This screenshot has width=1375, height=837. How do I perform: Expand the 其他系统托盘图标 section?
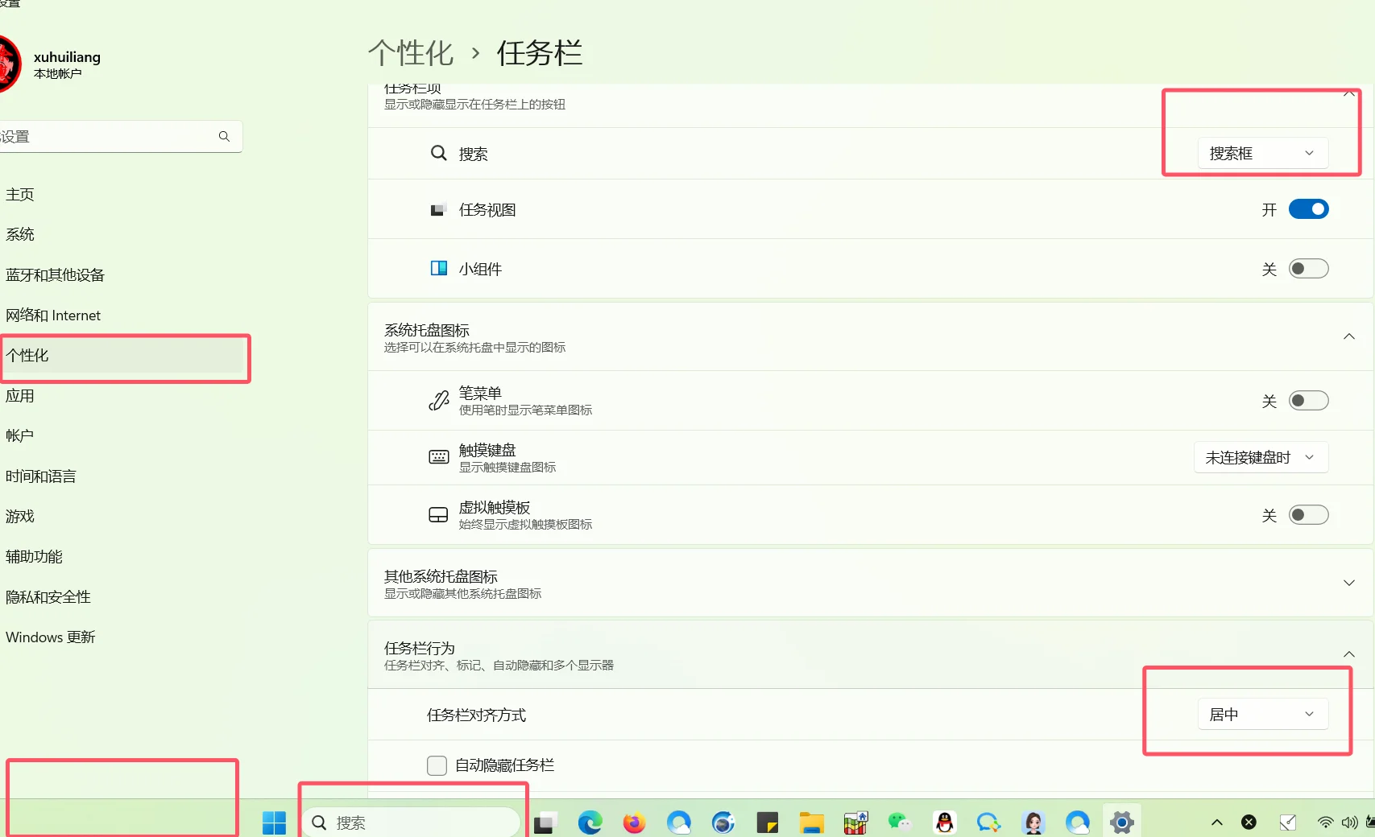(x=1348, y=583)
